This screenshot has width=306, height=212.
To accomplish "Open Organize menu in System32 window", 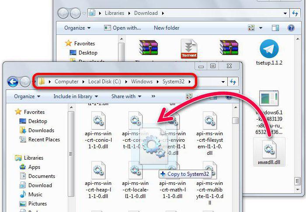I will coord(27,96).
